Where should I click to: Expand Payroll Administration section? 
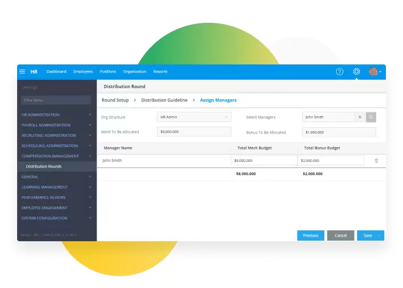[x=57, y=125]
